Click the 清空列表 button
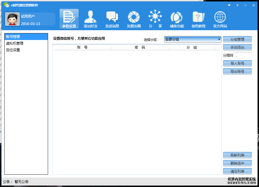Screen dimensions: 259x187 pos(237,171)
